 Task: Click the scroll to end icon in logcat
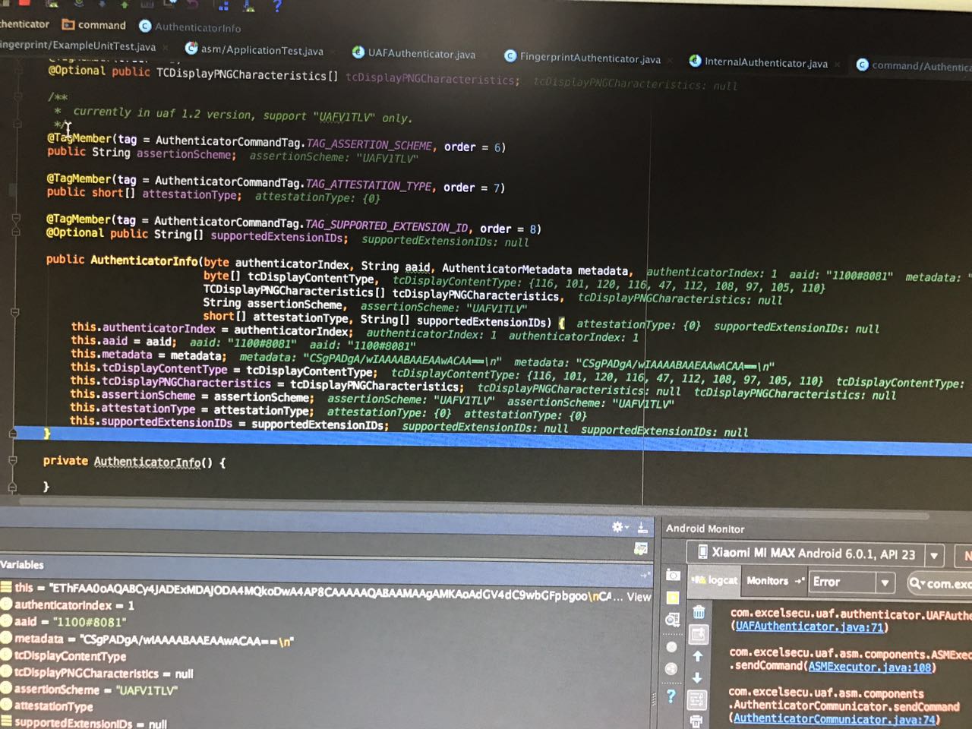(699, 634)
